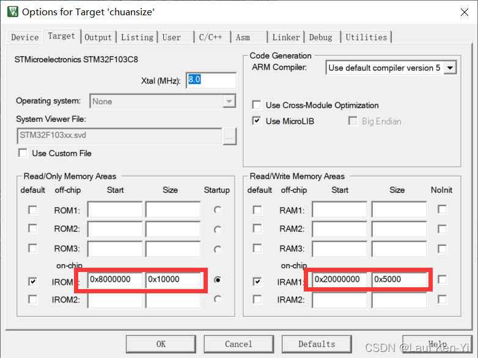Viewport: 478px width, 358px height.
Task: Toggle the Big Endian checkbox
Action: point(353,121)
